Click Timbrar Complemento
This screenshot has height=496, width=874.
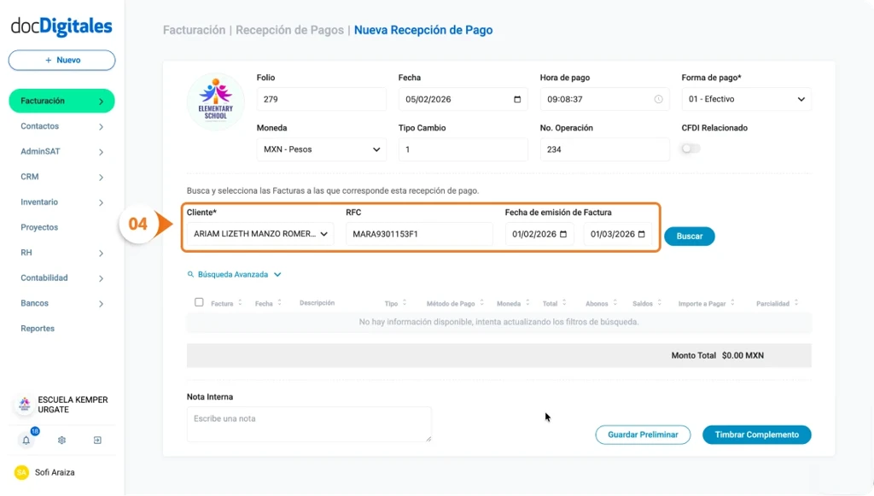click(x=756, y=435)
